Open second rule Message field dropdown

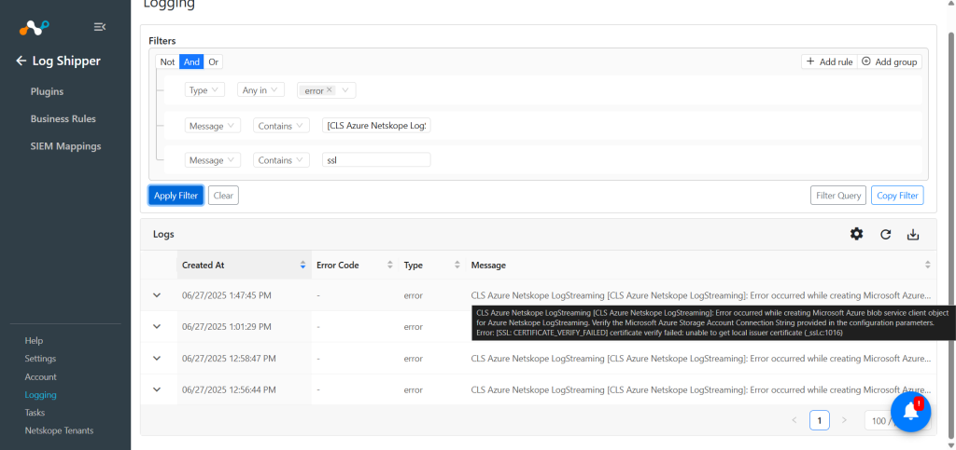tap(212, 126)
